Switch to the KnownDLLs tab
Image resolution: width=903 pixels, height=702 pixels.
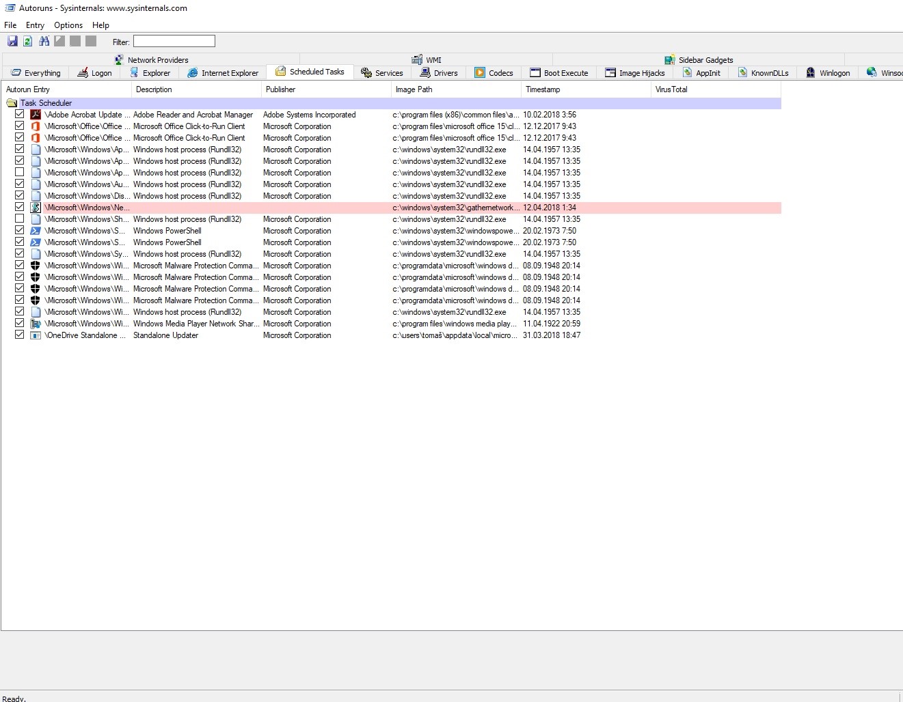[x=763, y=73]
